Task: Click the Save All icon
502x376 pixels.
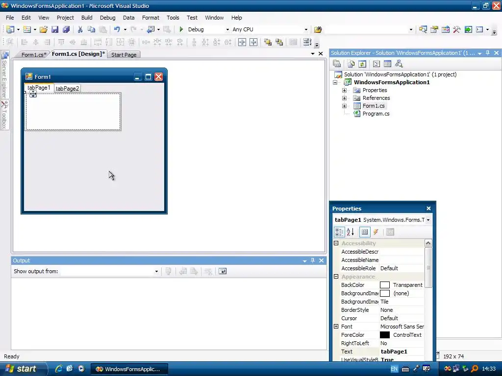Action: coord(66,29)
